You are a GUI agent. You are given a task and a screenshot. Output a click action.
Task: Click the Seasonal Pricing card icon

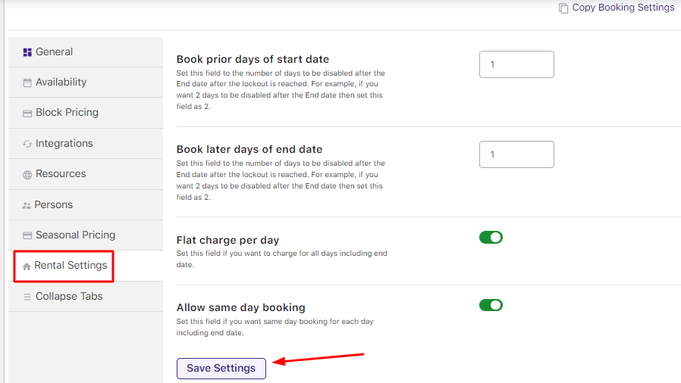click(27, 235)
